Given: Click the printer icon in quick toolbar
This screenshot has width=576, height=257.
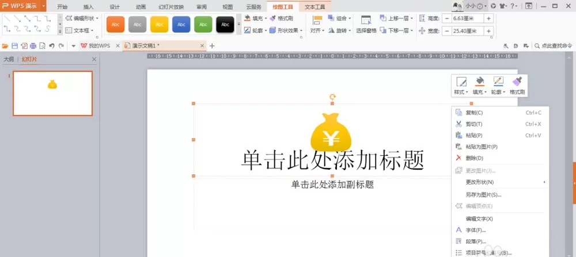Looking at the screenshot, I should click(x=33, y=46).
